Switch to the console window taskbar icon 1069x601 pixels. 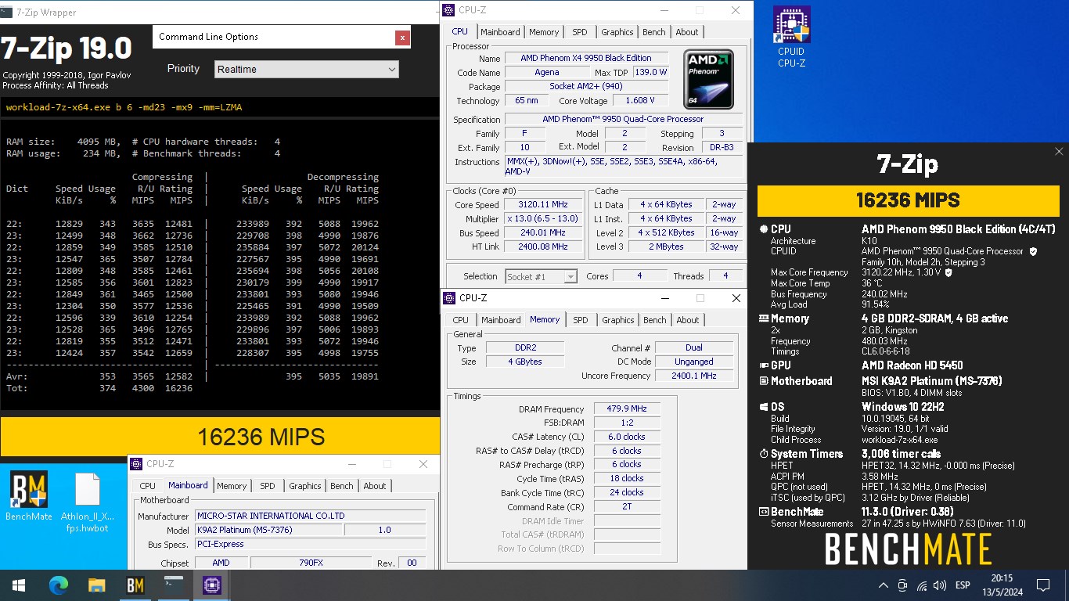[x=173, y=585]
